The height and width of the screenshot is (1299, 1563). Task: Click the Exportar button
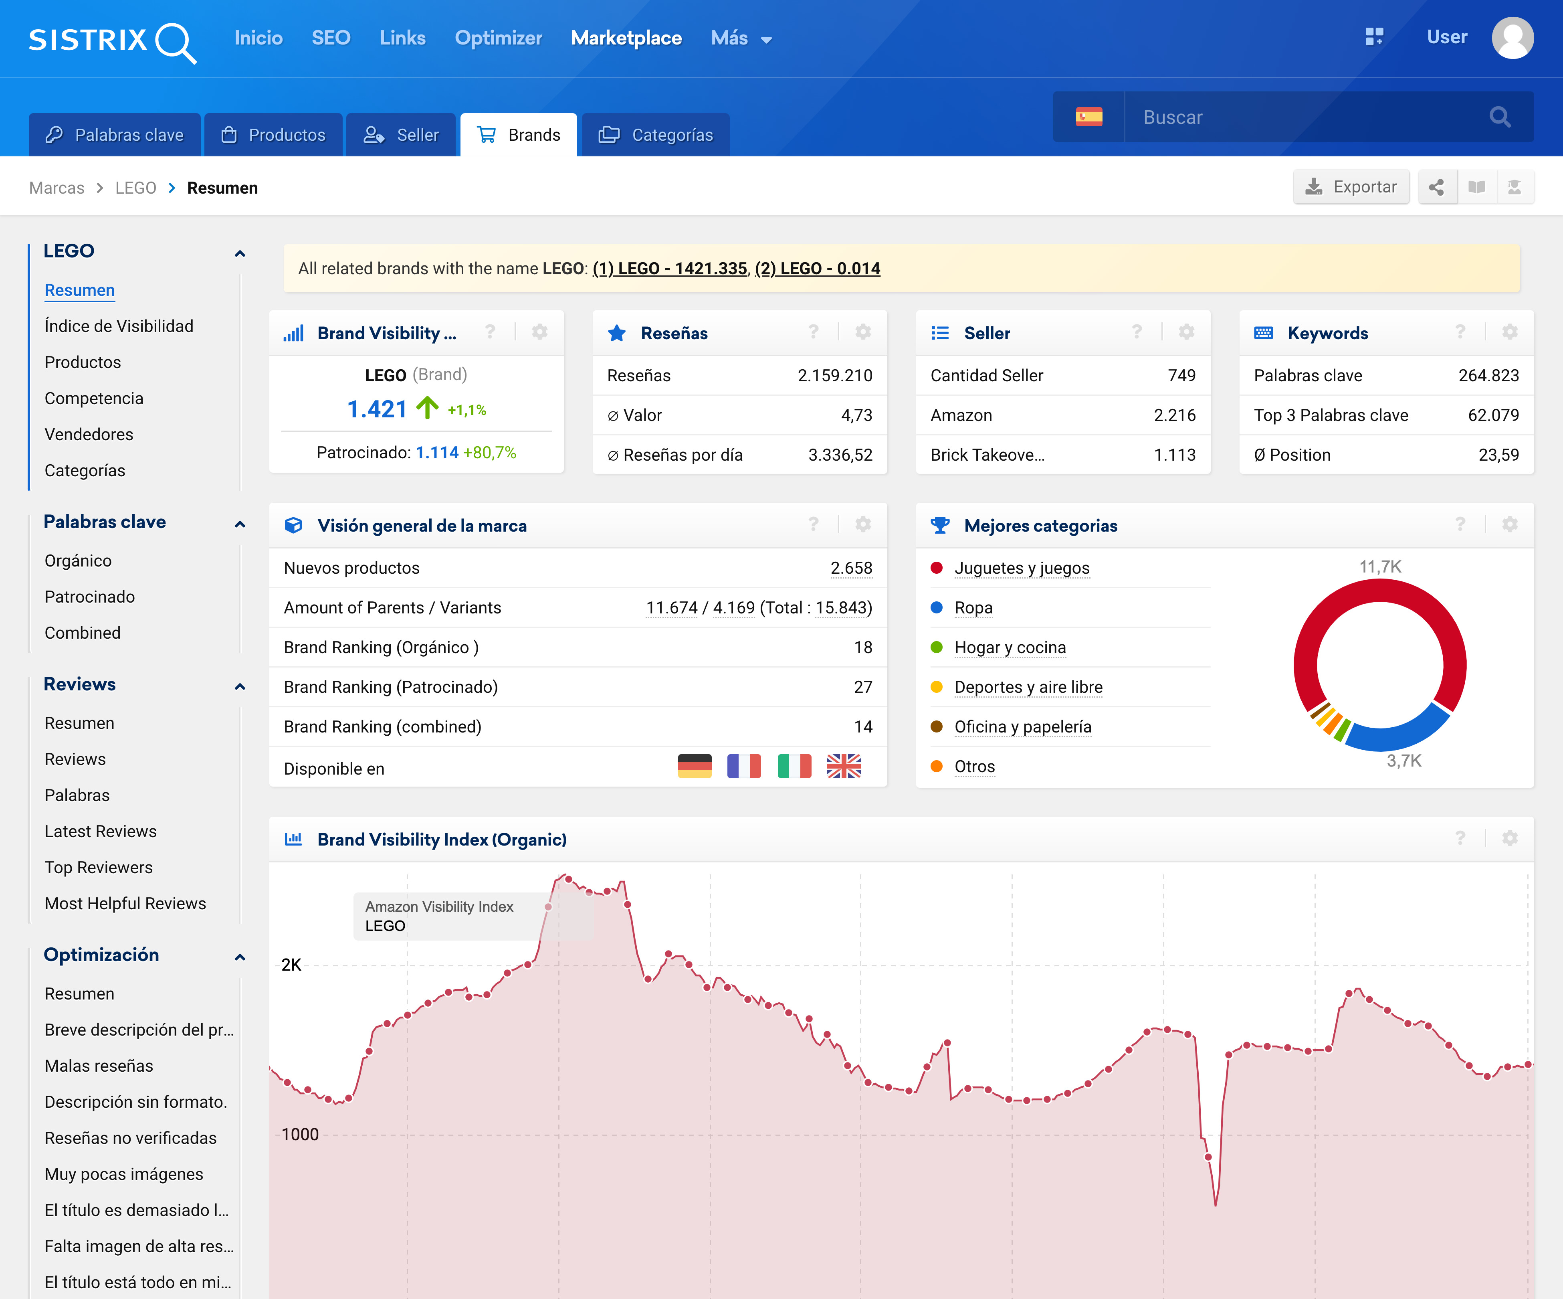click(x=1351, y=188)
